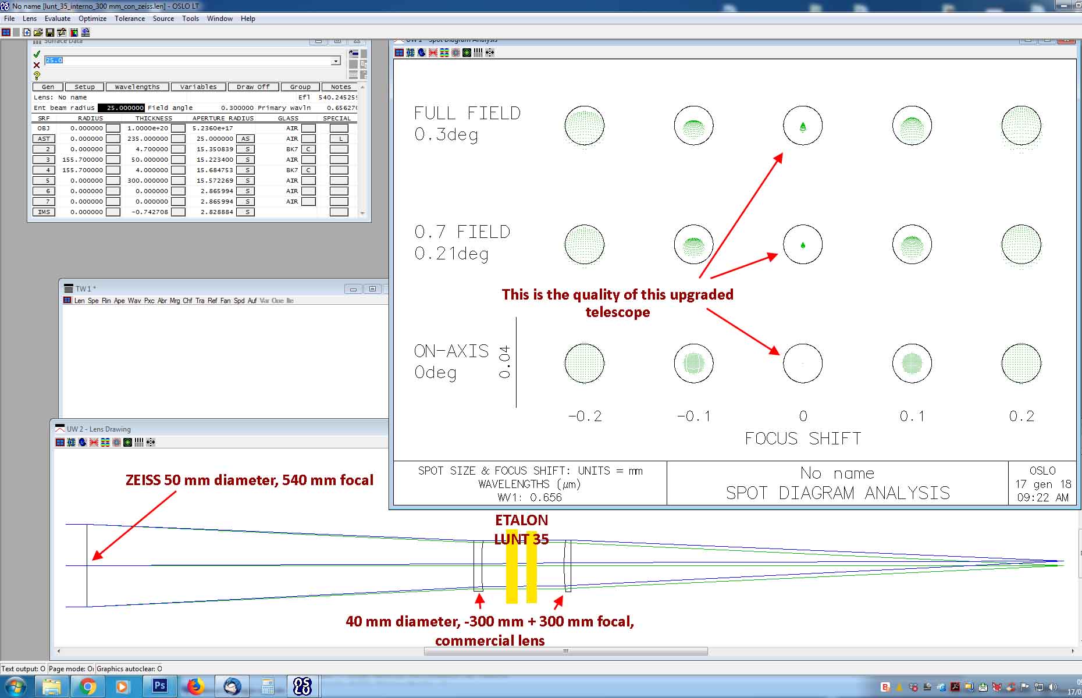Open the glass option button C on surface 2
The height and width of the screenshot is (698, 1082).
[x=308, y=149]
